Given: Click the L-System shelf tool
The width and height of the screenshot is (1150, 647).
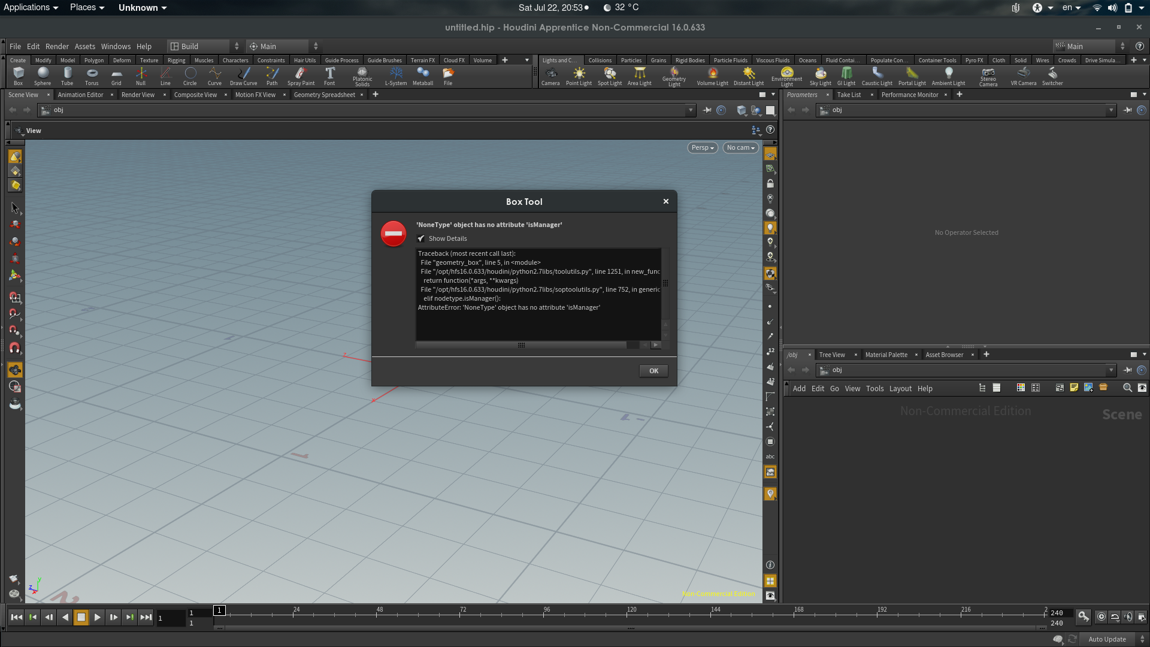Looking at the screenshot, I should click(x=395, y=76).
